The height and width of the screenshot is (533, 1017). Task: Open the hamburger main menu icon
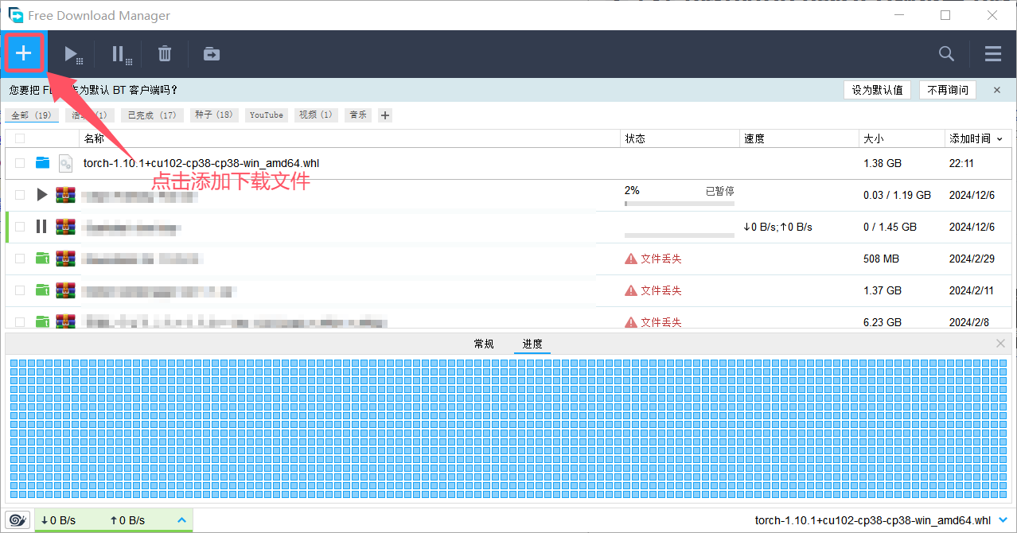pos(992,53)
